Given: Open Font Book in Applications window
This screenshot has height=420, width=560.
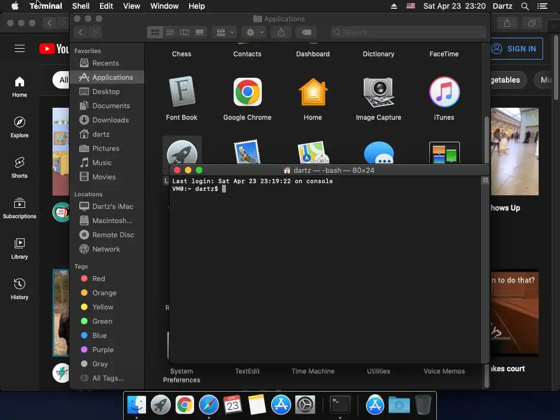Looking at the screenshot, I should pyautogui.click(x=182, y=92).
